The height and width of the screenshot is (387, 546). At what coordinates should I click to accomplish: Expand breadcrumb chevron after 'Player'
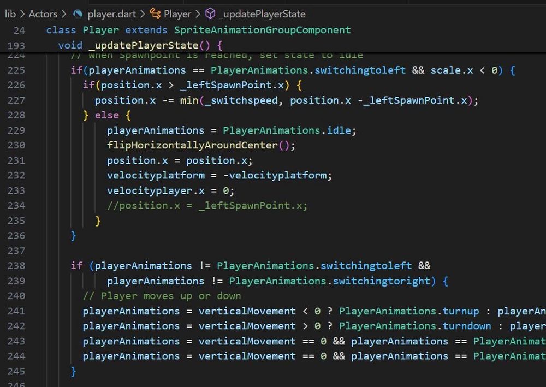point(198,14)
